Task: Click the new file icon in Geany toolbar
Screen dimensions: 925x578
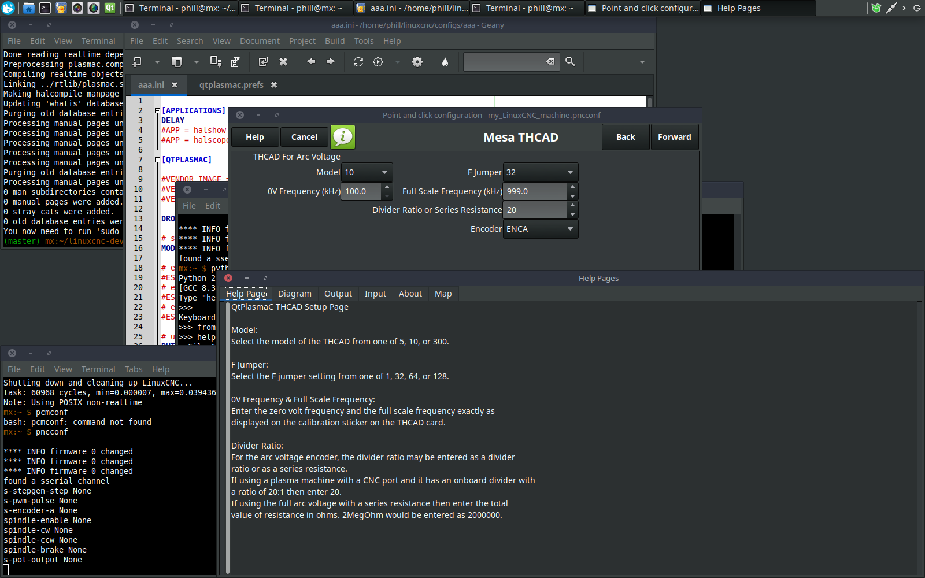Action: 137,62
